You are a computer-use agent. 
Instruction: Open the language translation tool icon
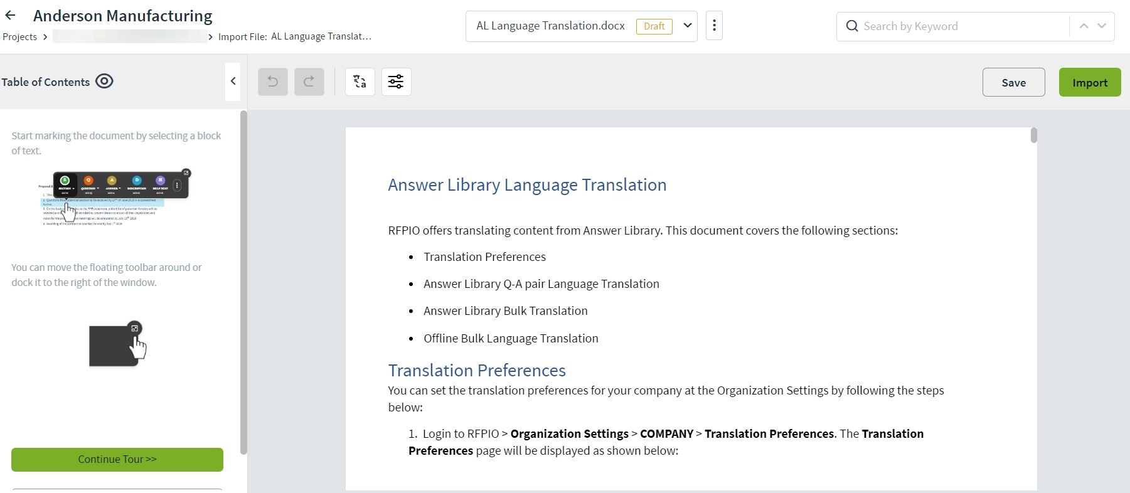click(360, 82)
